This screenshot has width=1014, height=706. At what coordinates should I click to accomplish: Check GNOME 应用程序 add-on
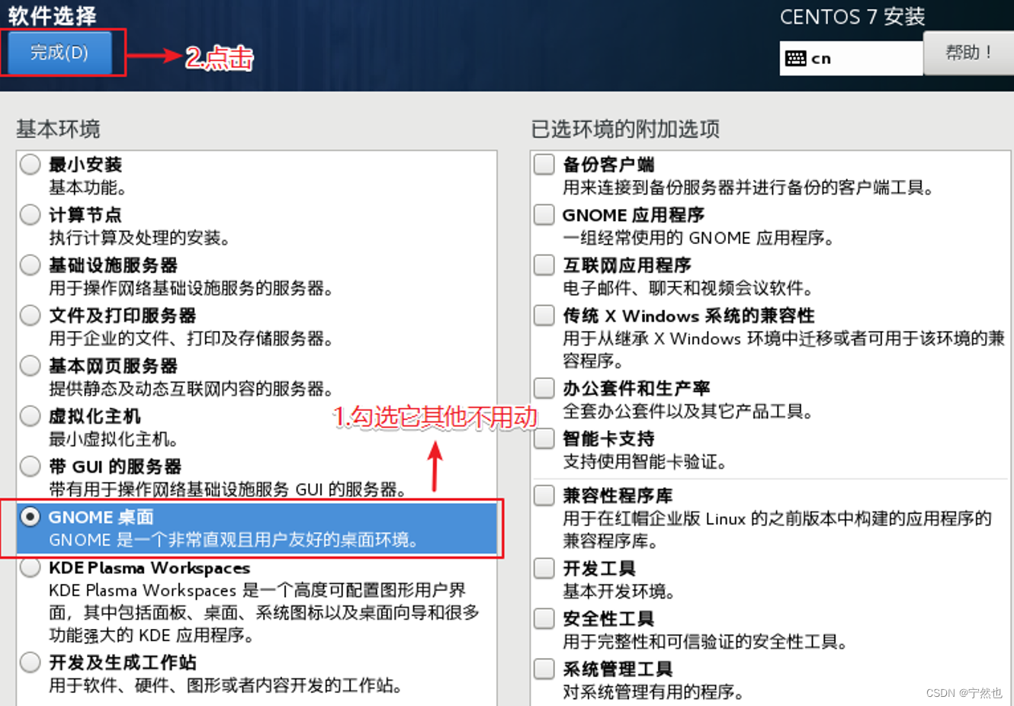point(544,214)
